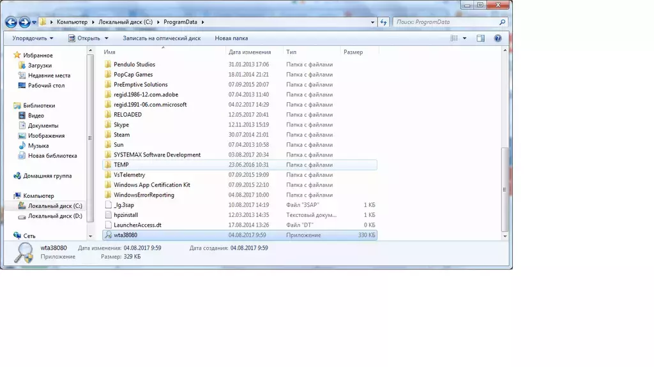Select the PopCap Games folder icon

click(108, 74)
